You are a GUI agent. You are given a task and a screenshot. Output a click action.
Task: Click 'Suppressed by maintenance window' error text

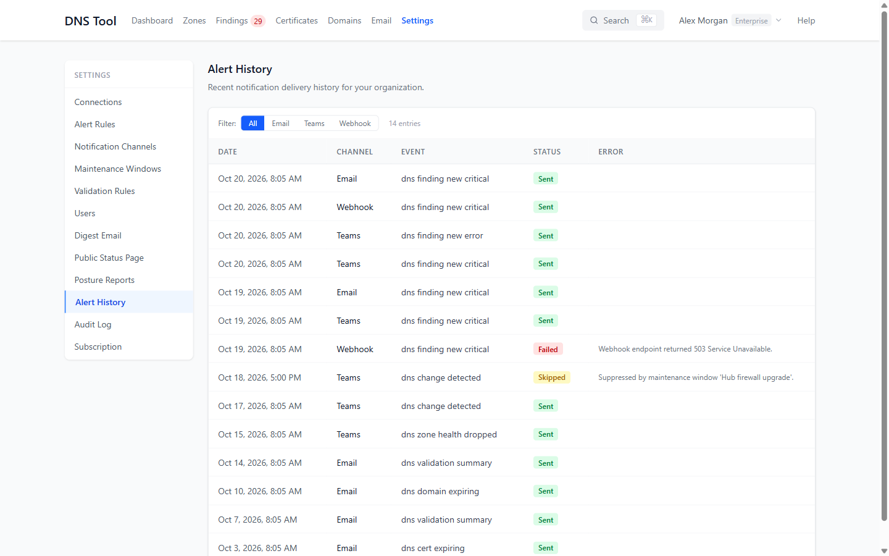click(x=696, y=377)
